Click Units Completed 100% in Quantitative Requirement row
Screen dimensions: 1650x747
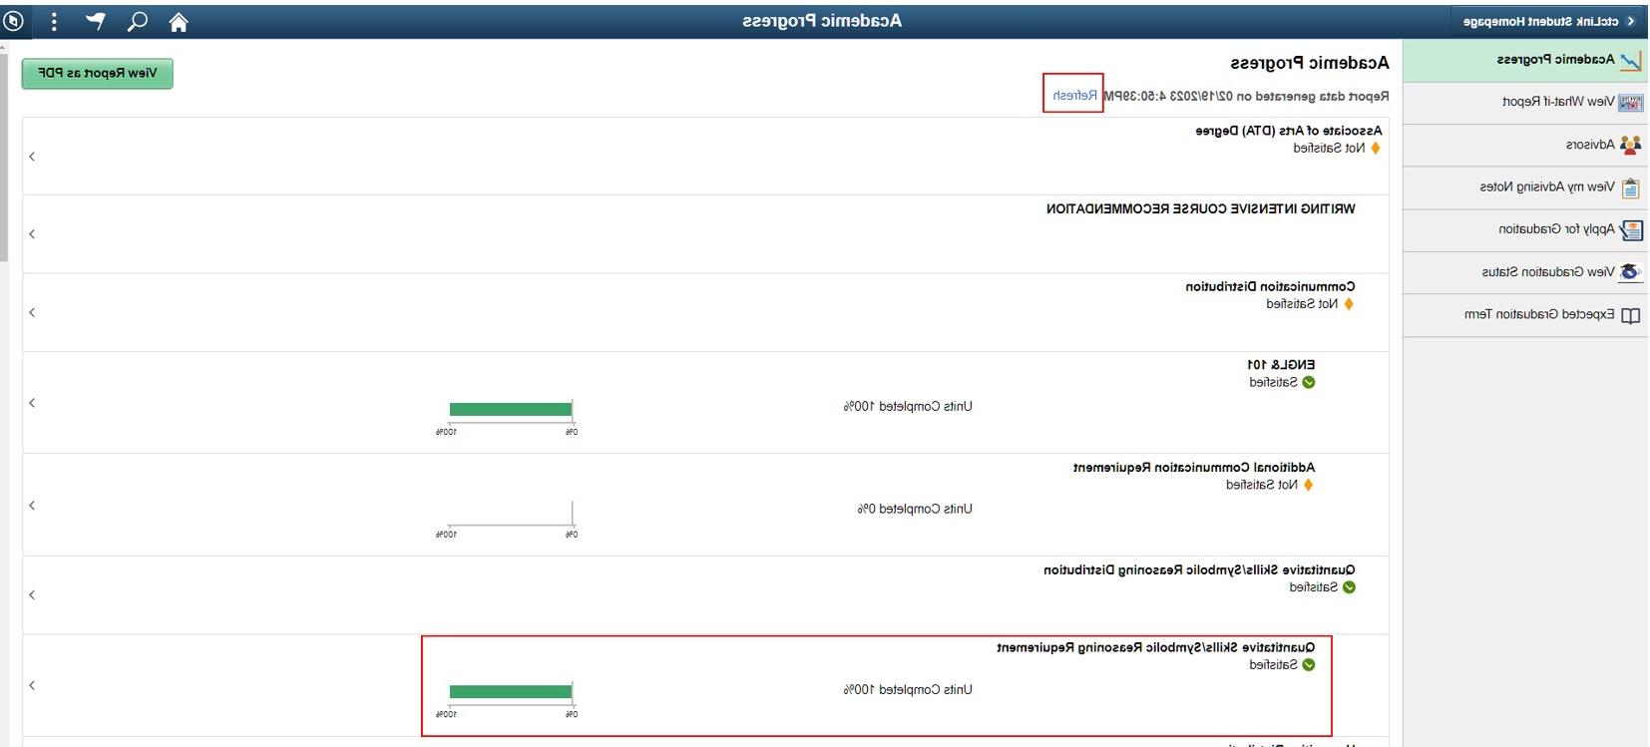point(908,690)
